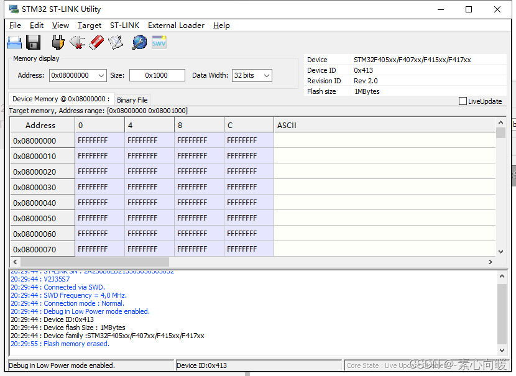The width and height of the screenshot is (516, 376).
Task: Click the log line 'Connected via SWD.'
Action: (x=58, y=287)
